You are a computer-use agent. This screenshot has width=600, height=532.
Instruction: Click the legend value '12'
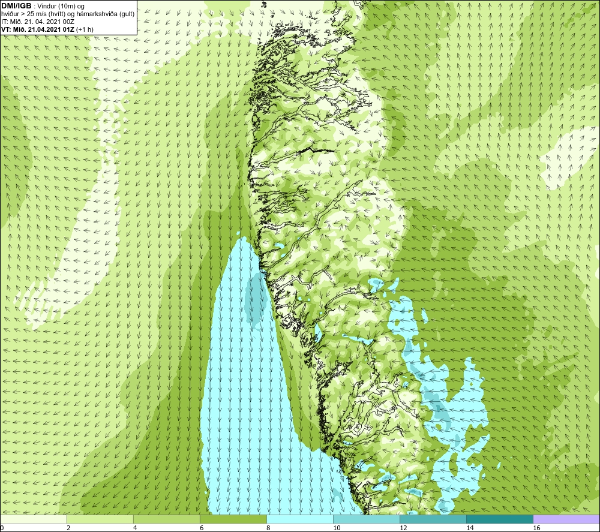403,528
